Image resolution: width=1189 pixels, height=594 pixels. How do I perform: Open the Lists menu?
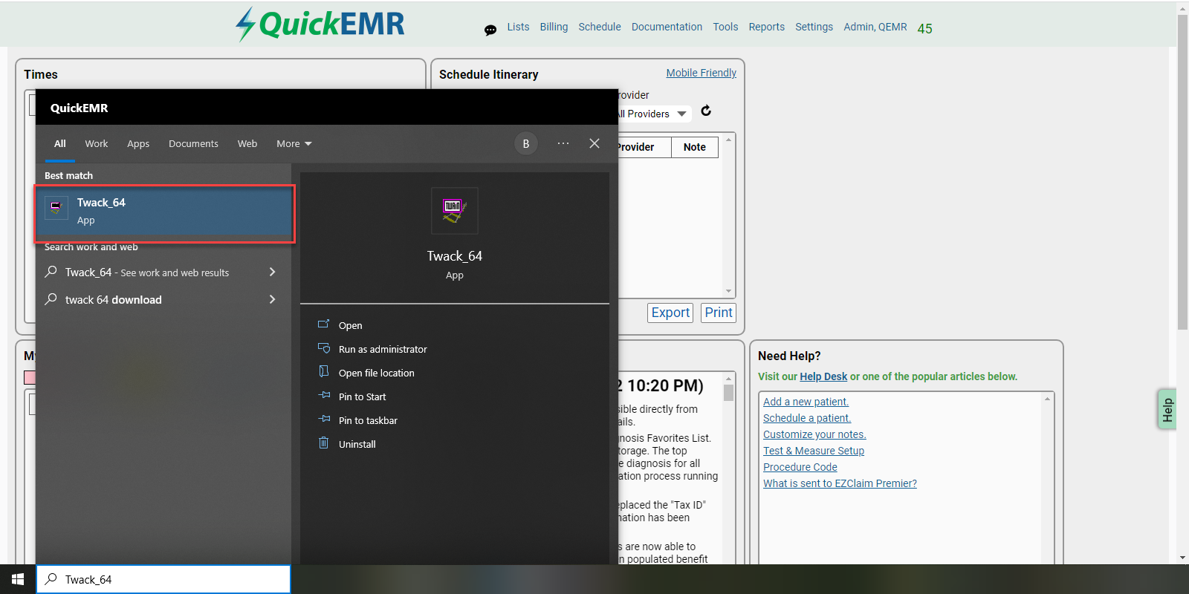click(518, 27)
